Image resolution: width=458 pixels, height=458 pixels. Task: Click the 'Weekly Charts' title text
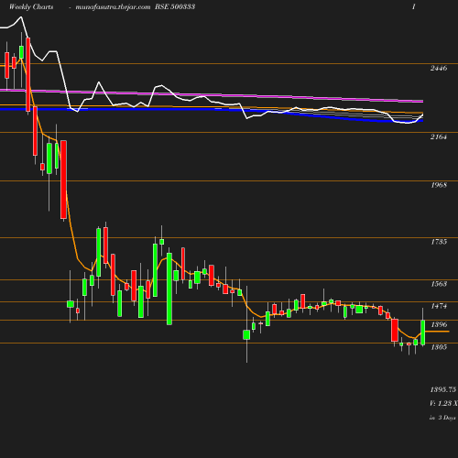(x=31, y=7)
